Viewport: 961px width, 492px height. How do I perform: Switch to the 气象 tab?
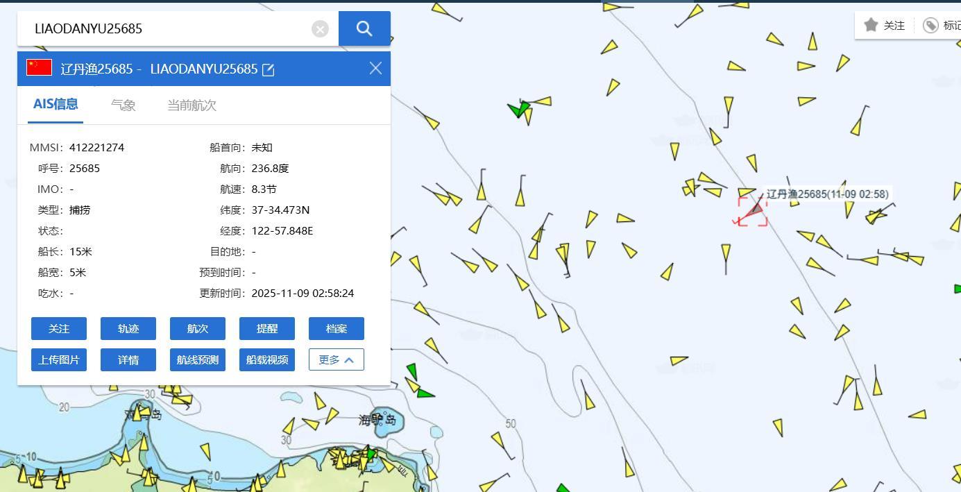coord(124,105)
